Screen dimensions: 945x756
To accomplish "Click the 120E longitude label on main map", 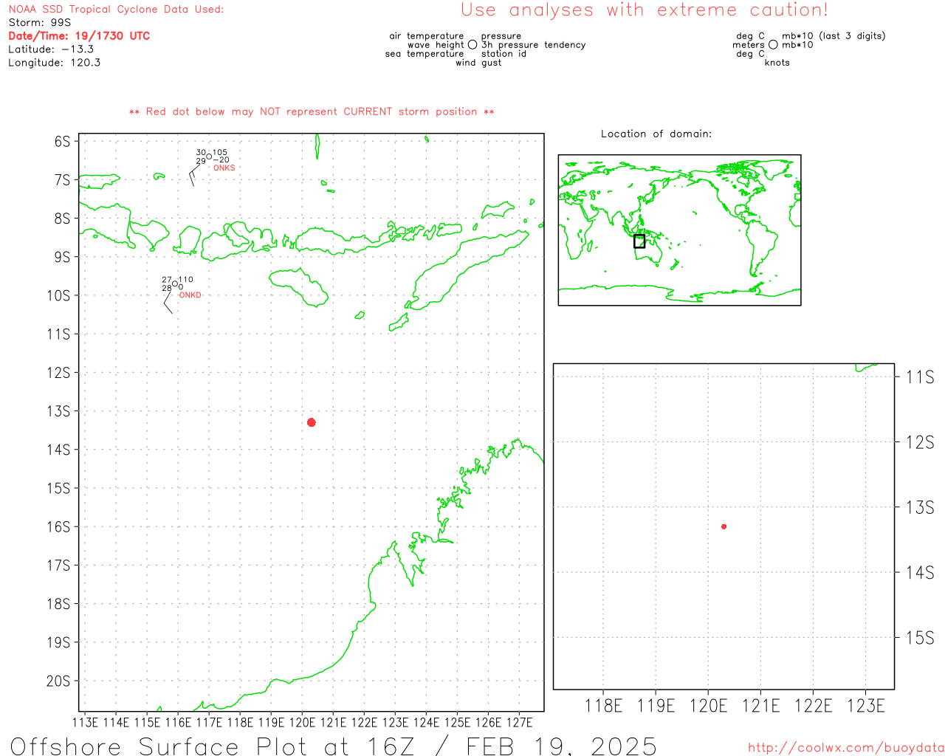I will coord(302,723).
